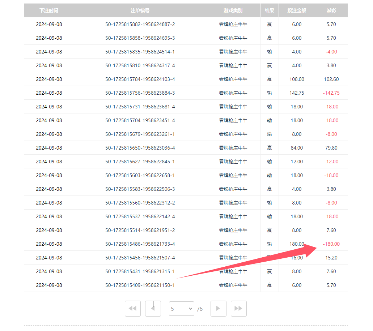
Task: Click the 游戏类别 column header
Action: (x=233, y=10)
